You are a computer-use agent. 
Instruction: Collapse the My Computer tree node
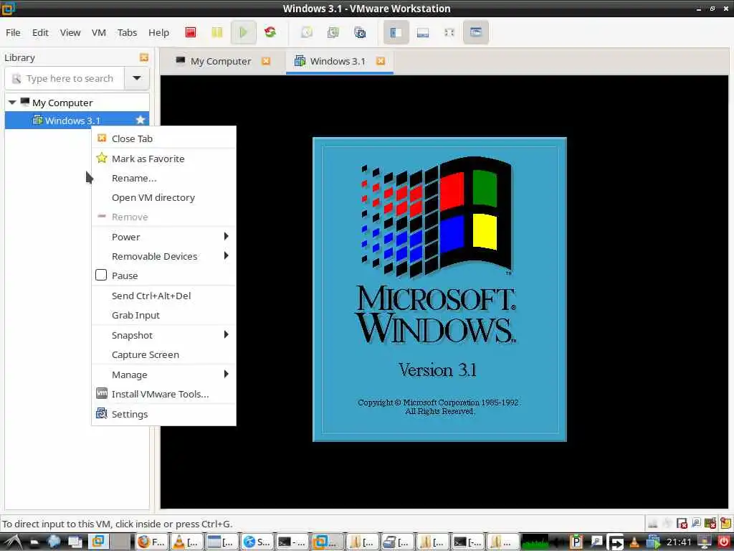[x=12, y=102]
